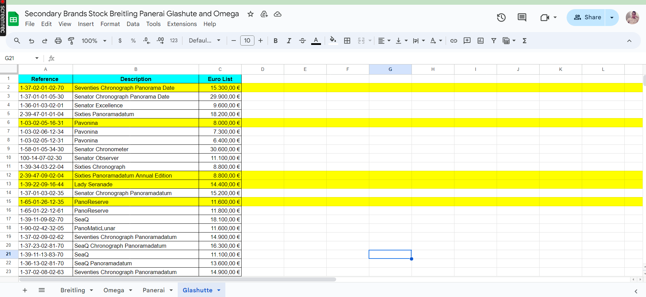
Task: Select price cell 30.600,00 €
Action: (x=220, y=149)
